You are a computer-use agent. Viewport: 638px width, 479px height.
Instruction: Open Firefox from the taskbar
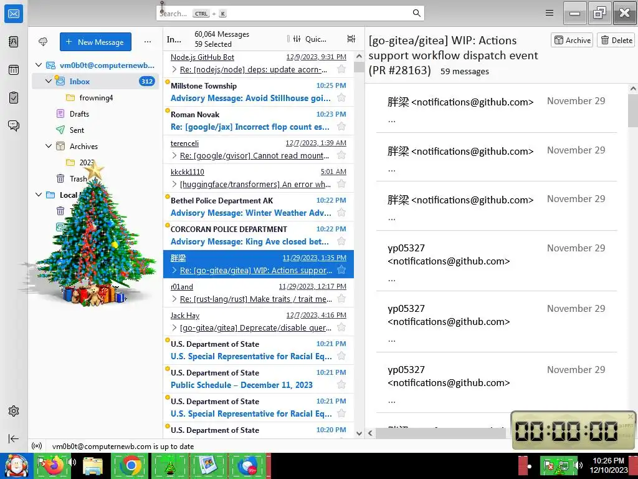coord(54,466)
